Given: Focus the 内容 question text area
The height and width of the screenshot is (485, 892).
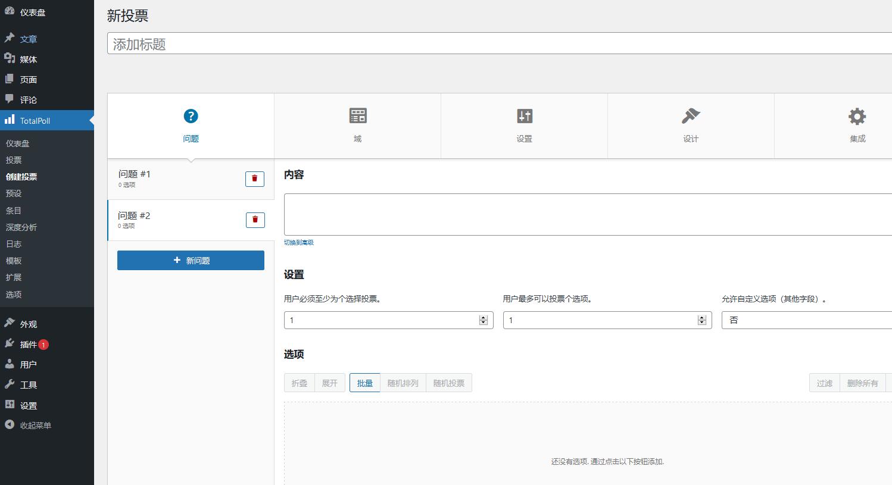Looking at the screenshot, I should click(587, 214).
